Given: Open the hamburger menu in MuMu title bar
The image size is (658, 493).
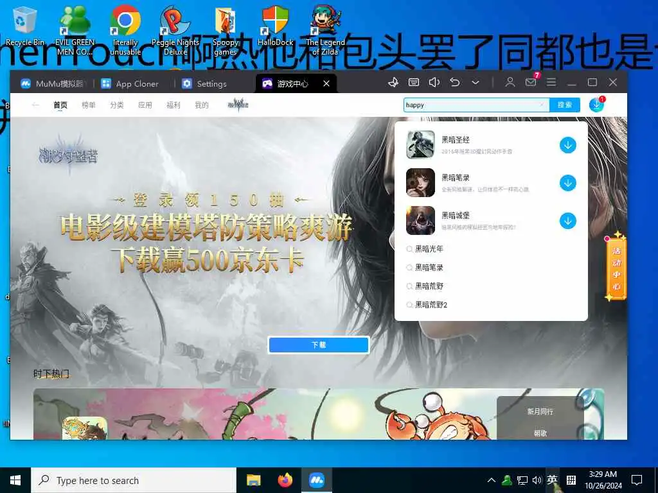Looking at the screenshot, I should (551, 82).
